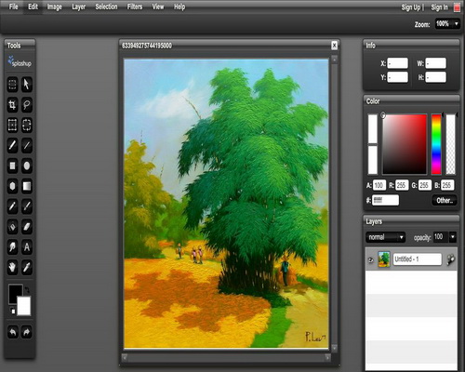
Task: Select the thin Line tool
Action: [x=27, y=145]
